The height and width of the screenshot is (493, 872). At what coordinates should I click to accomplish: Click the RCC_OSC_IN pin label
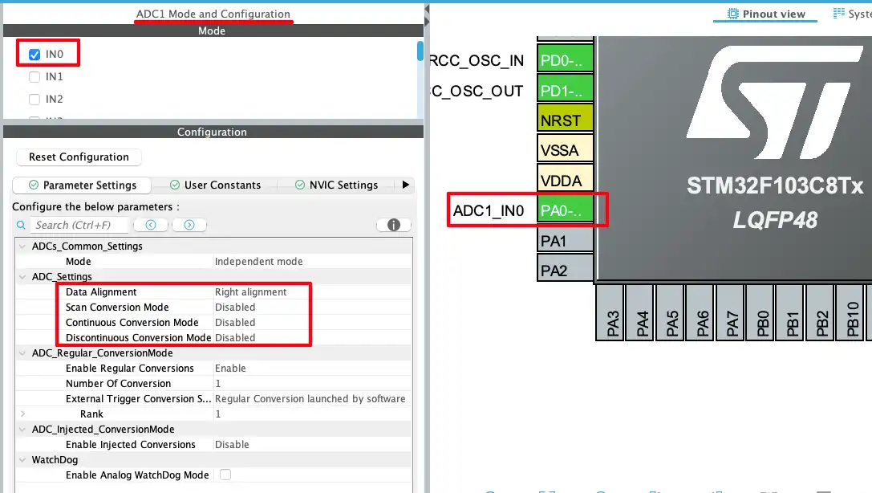point(477,60)
